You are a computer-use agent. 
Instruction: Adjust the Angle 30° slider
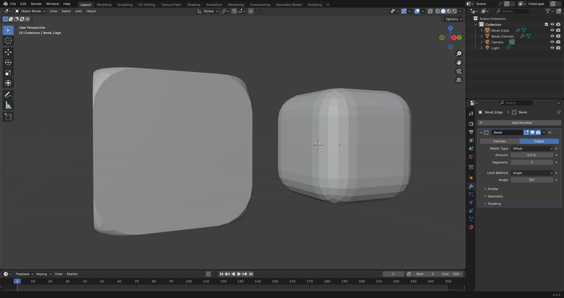532,180
